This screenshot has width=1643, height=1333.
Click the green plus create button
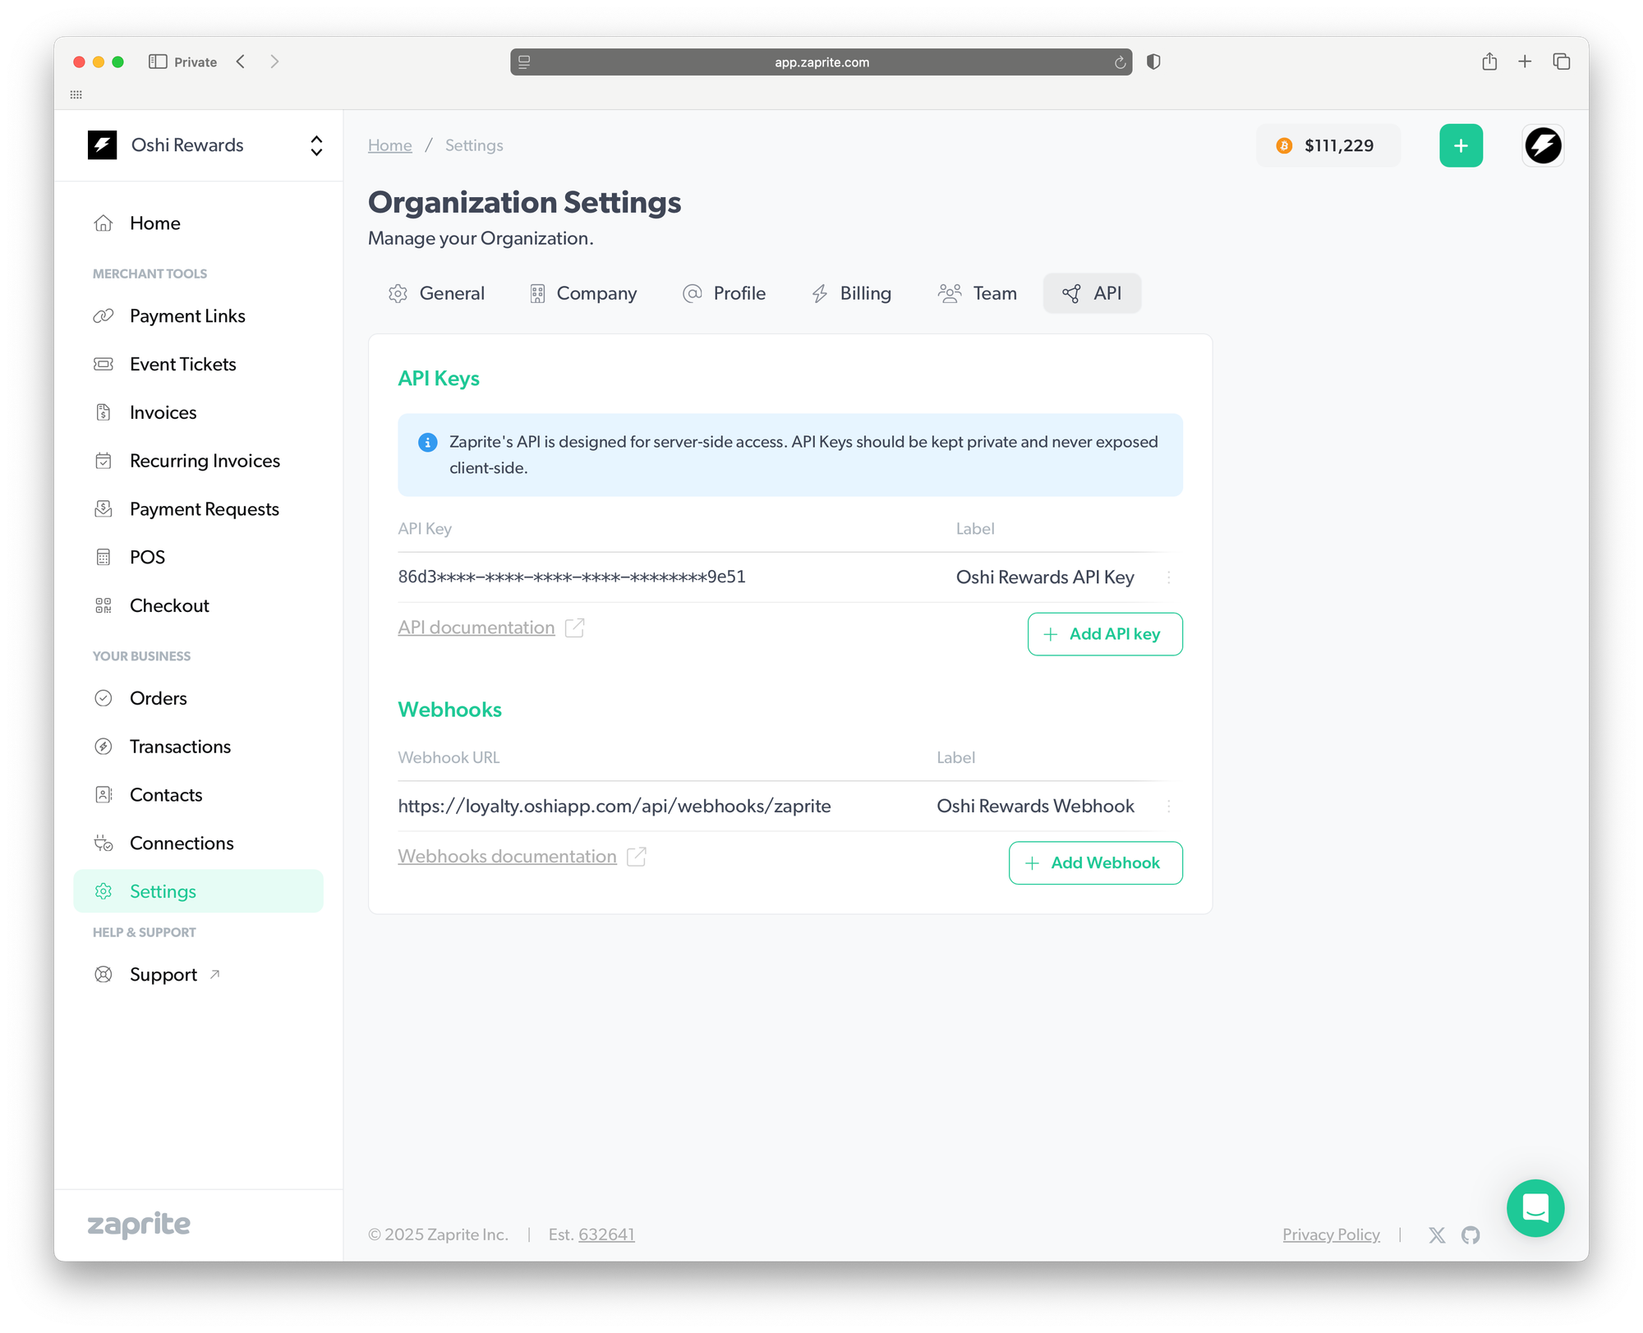coord(1460,145)
